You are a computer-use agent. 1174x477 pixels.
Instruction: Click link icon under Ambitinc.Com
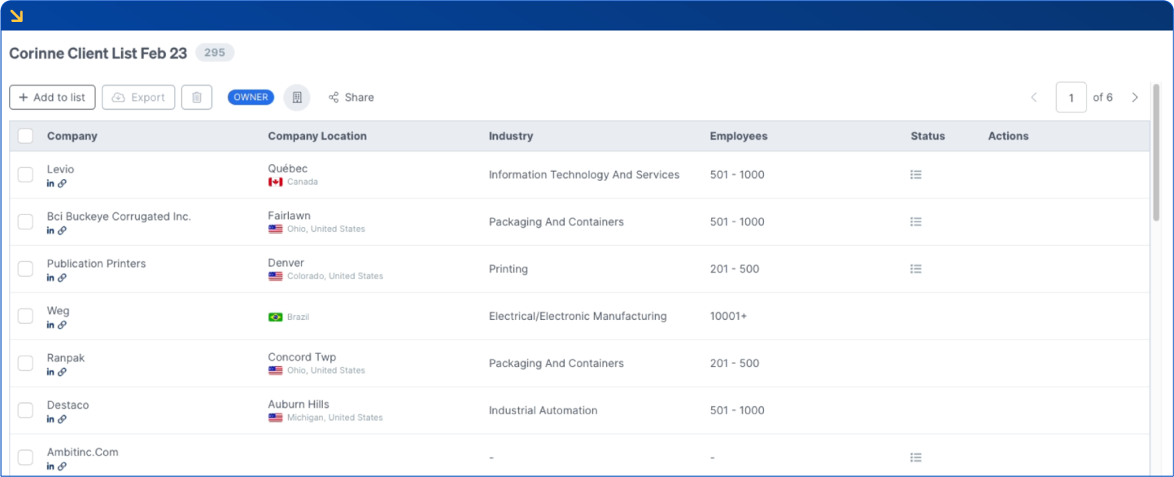pos(62,467)
